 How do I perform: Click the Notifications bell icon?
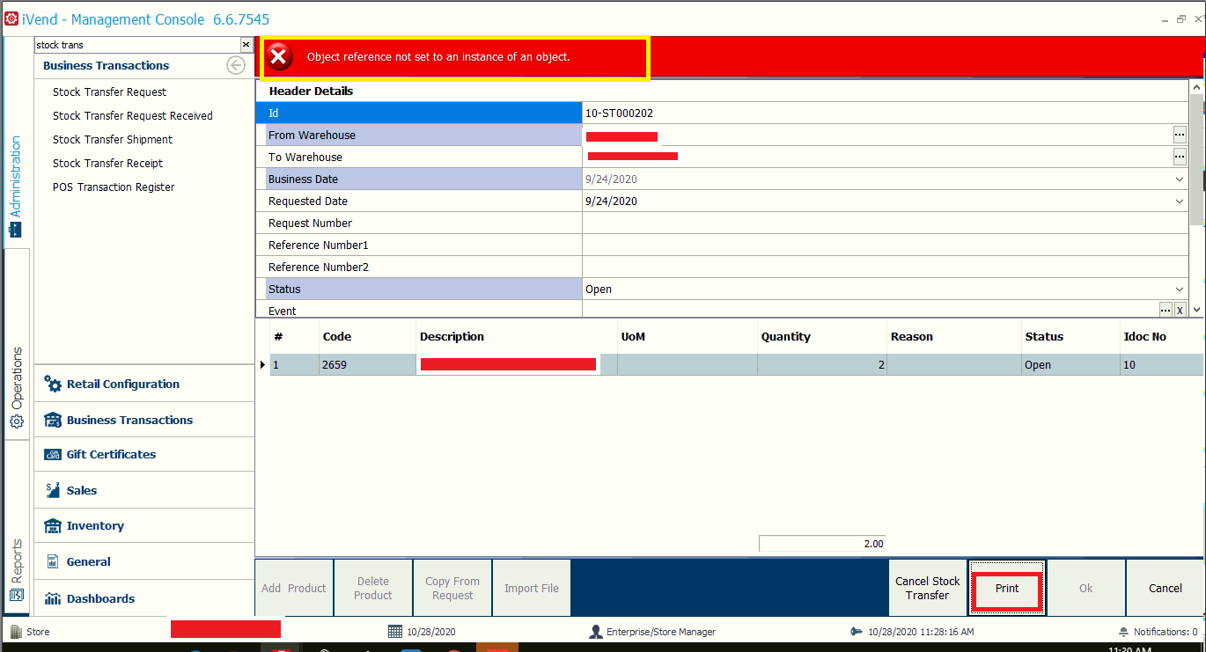tap(1123, 632)
